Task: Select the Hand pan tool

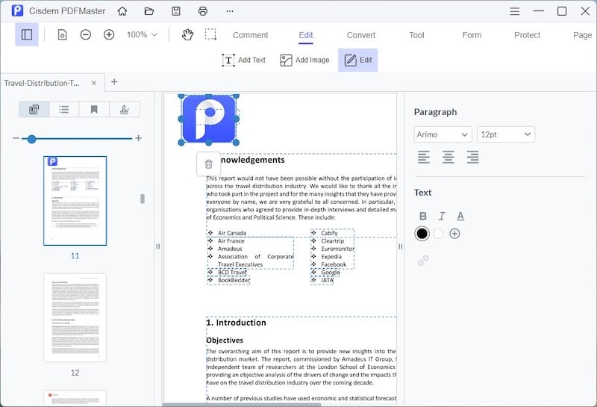Action: pos(187,34)
